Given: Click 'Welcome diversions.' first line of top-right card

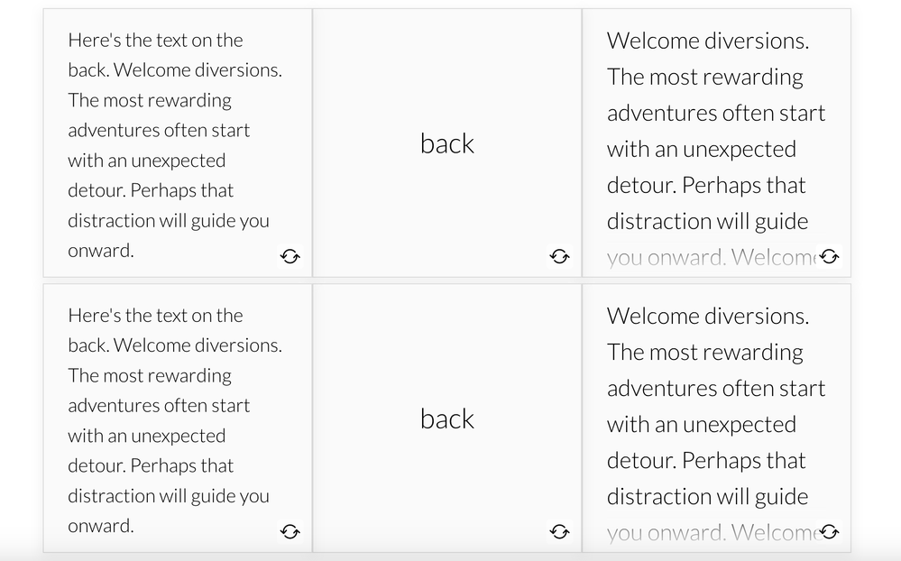Looking at the screenshot, I should [x=708, y=41].
